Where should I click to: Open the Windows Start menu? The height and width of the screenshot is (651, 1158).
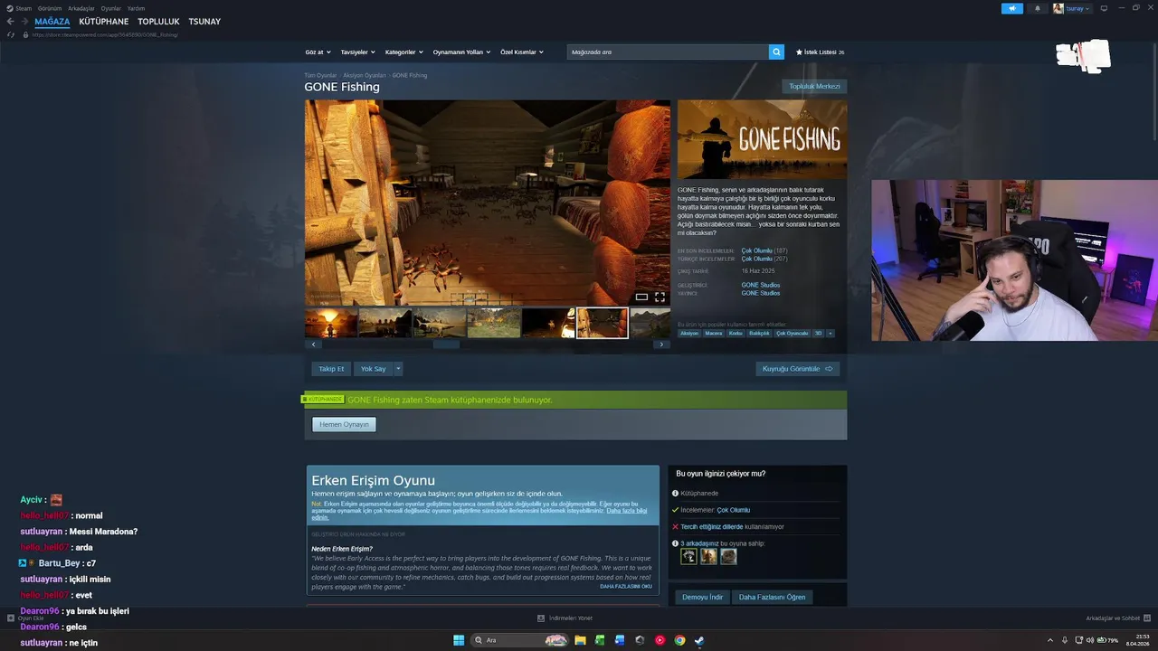pyautogui.click(x=459, y=640)
